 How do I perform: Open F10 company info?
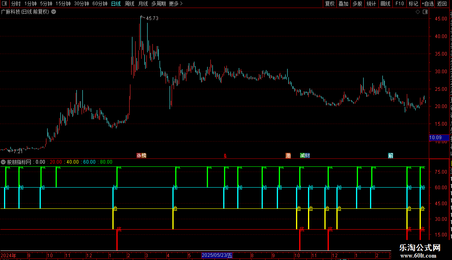coord(400,4)
